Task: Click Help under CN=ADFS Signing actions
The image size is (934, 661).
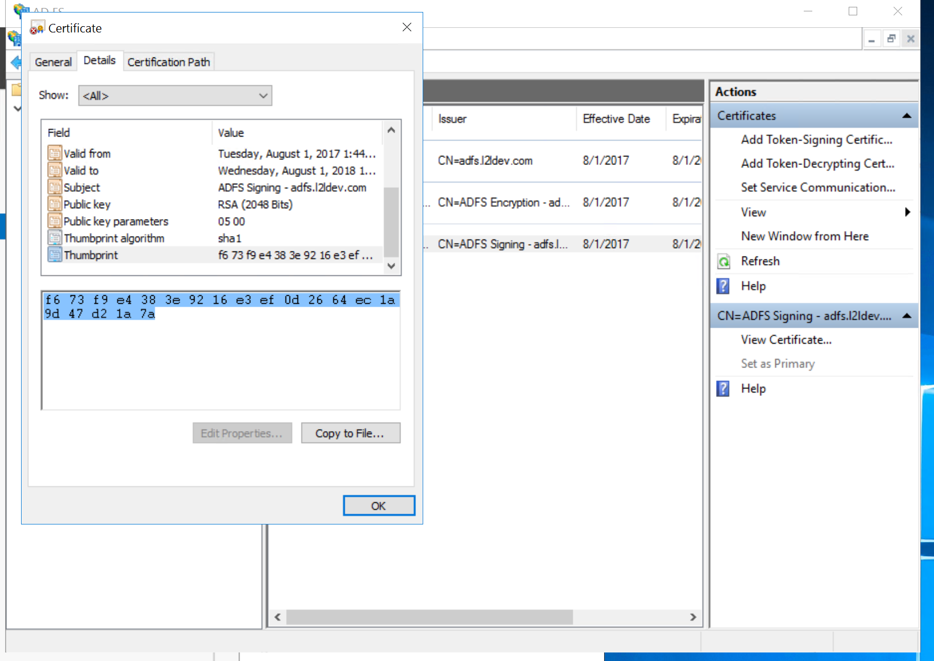Action: (753, 389)
